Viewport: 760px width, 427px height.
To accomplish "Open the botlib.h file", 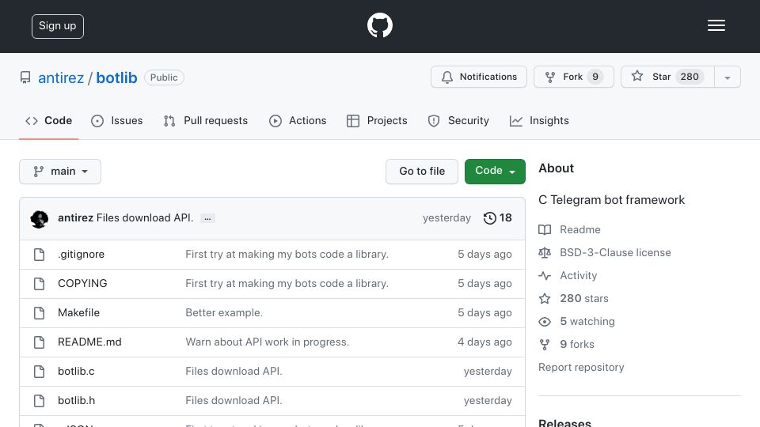I will coord(77,400).
